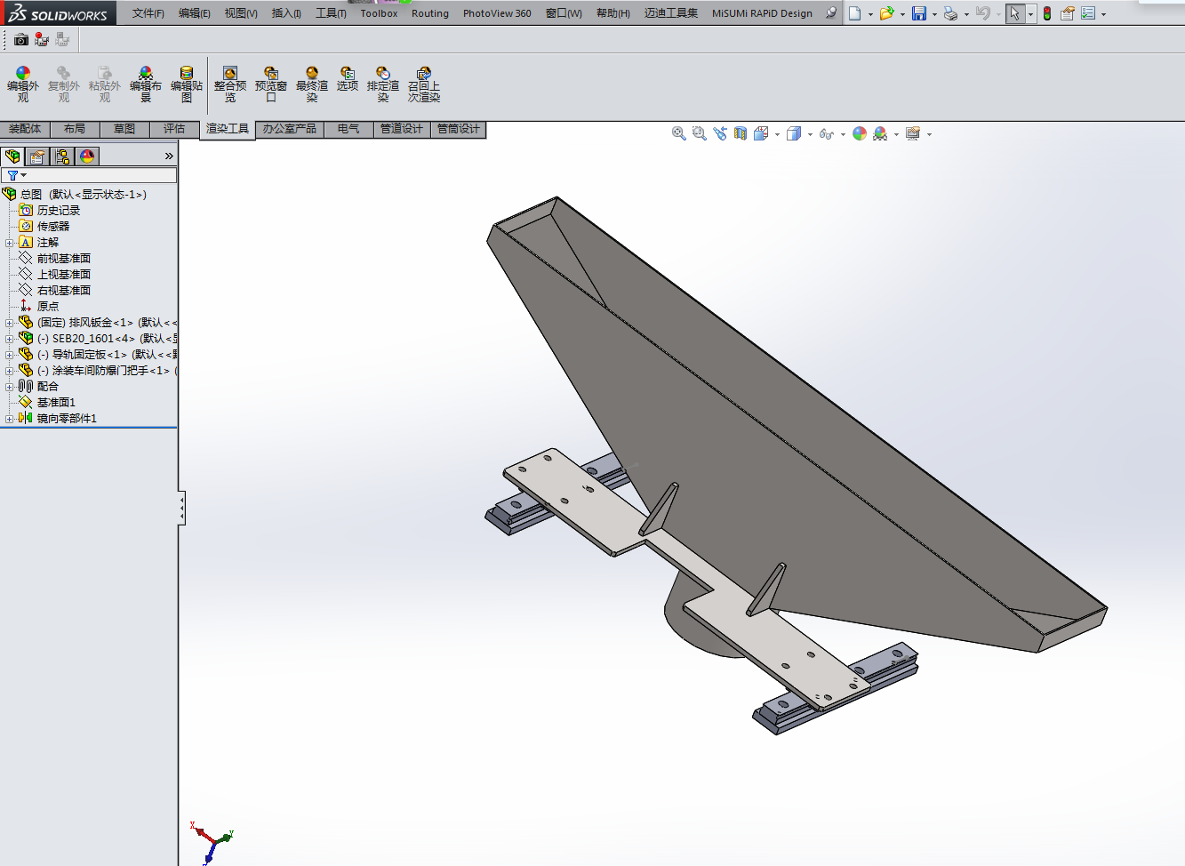Click the Print icon
1185x866 pixels.
(951, 13)
